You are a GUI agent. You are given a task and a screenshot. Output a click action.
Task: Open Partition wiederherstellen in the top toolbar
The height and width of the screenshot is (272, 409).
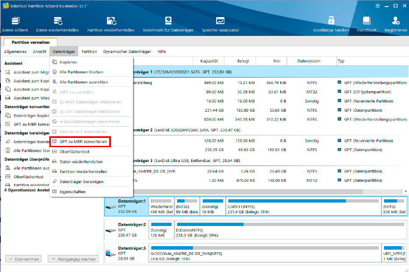coord(111,24)
